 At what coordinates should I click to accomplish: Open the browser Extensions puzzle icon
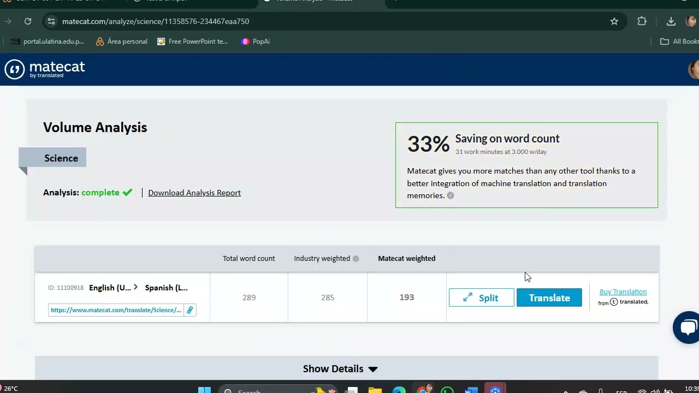[x=642, y=21]
